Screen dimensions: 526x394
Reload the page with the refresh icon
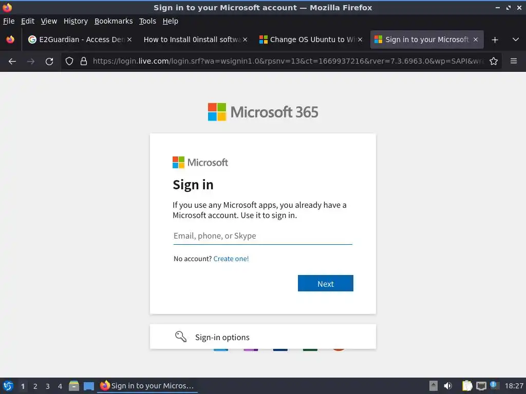coord(49,62)
